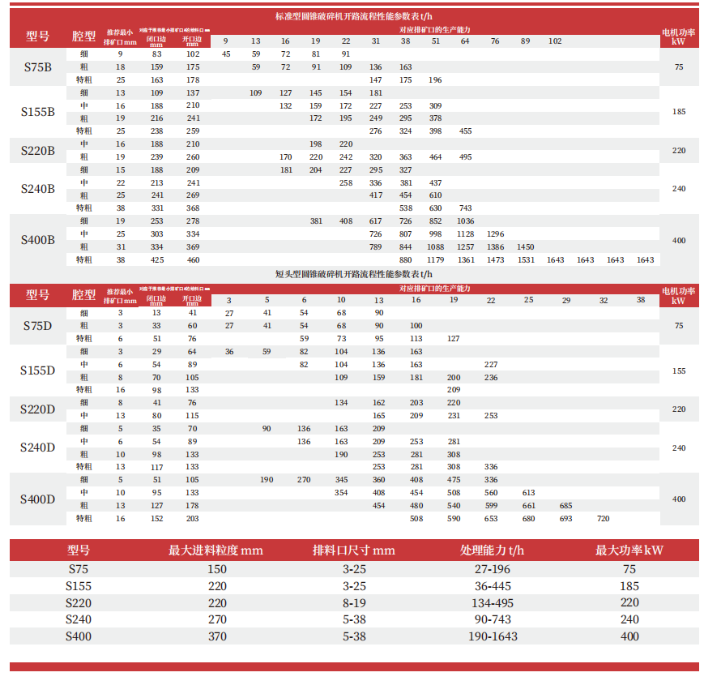Select the S240B model cell

tap(37, 189)
